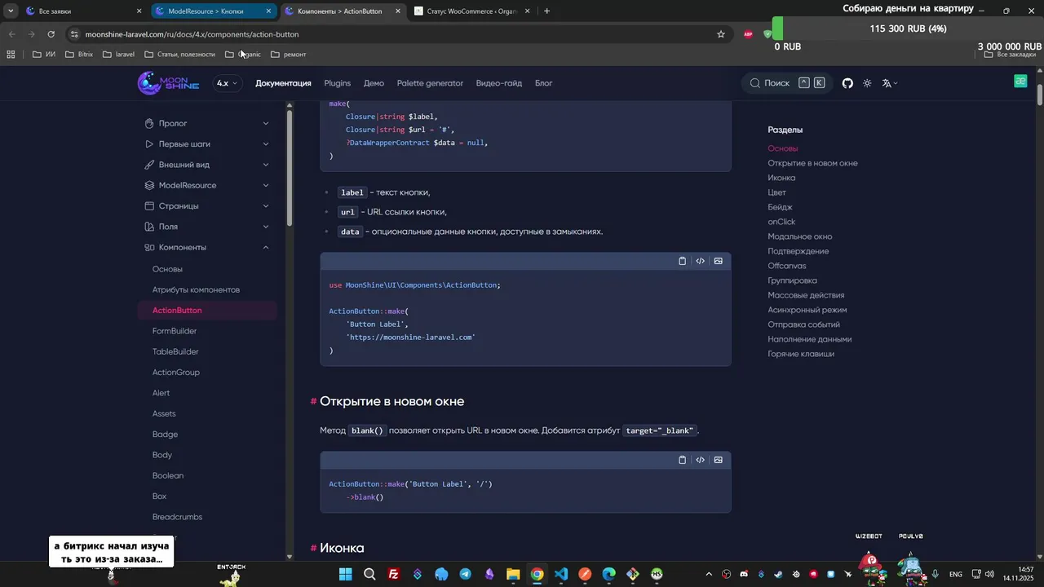
Task: Open the Видео-гайд menu item
Action: tap(499, 83)
